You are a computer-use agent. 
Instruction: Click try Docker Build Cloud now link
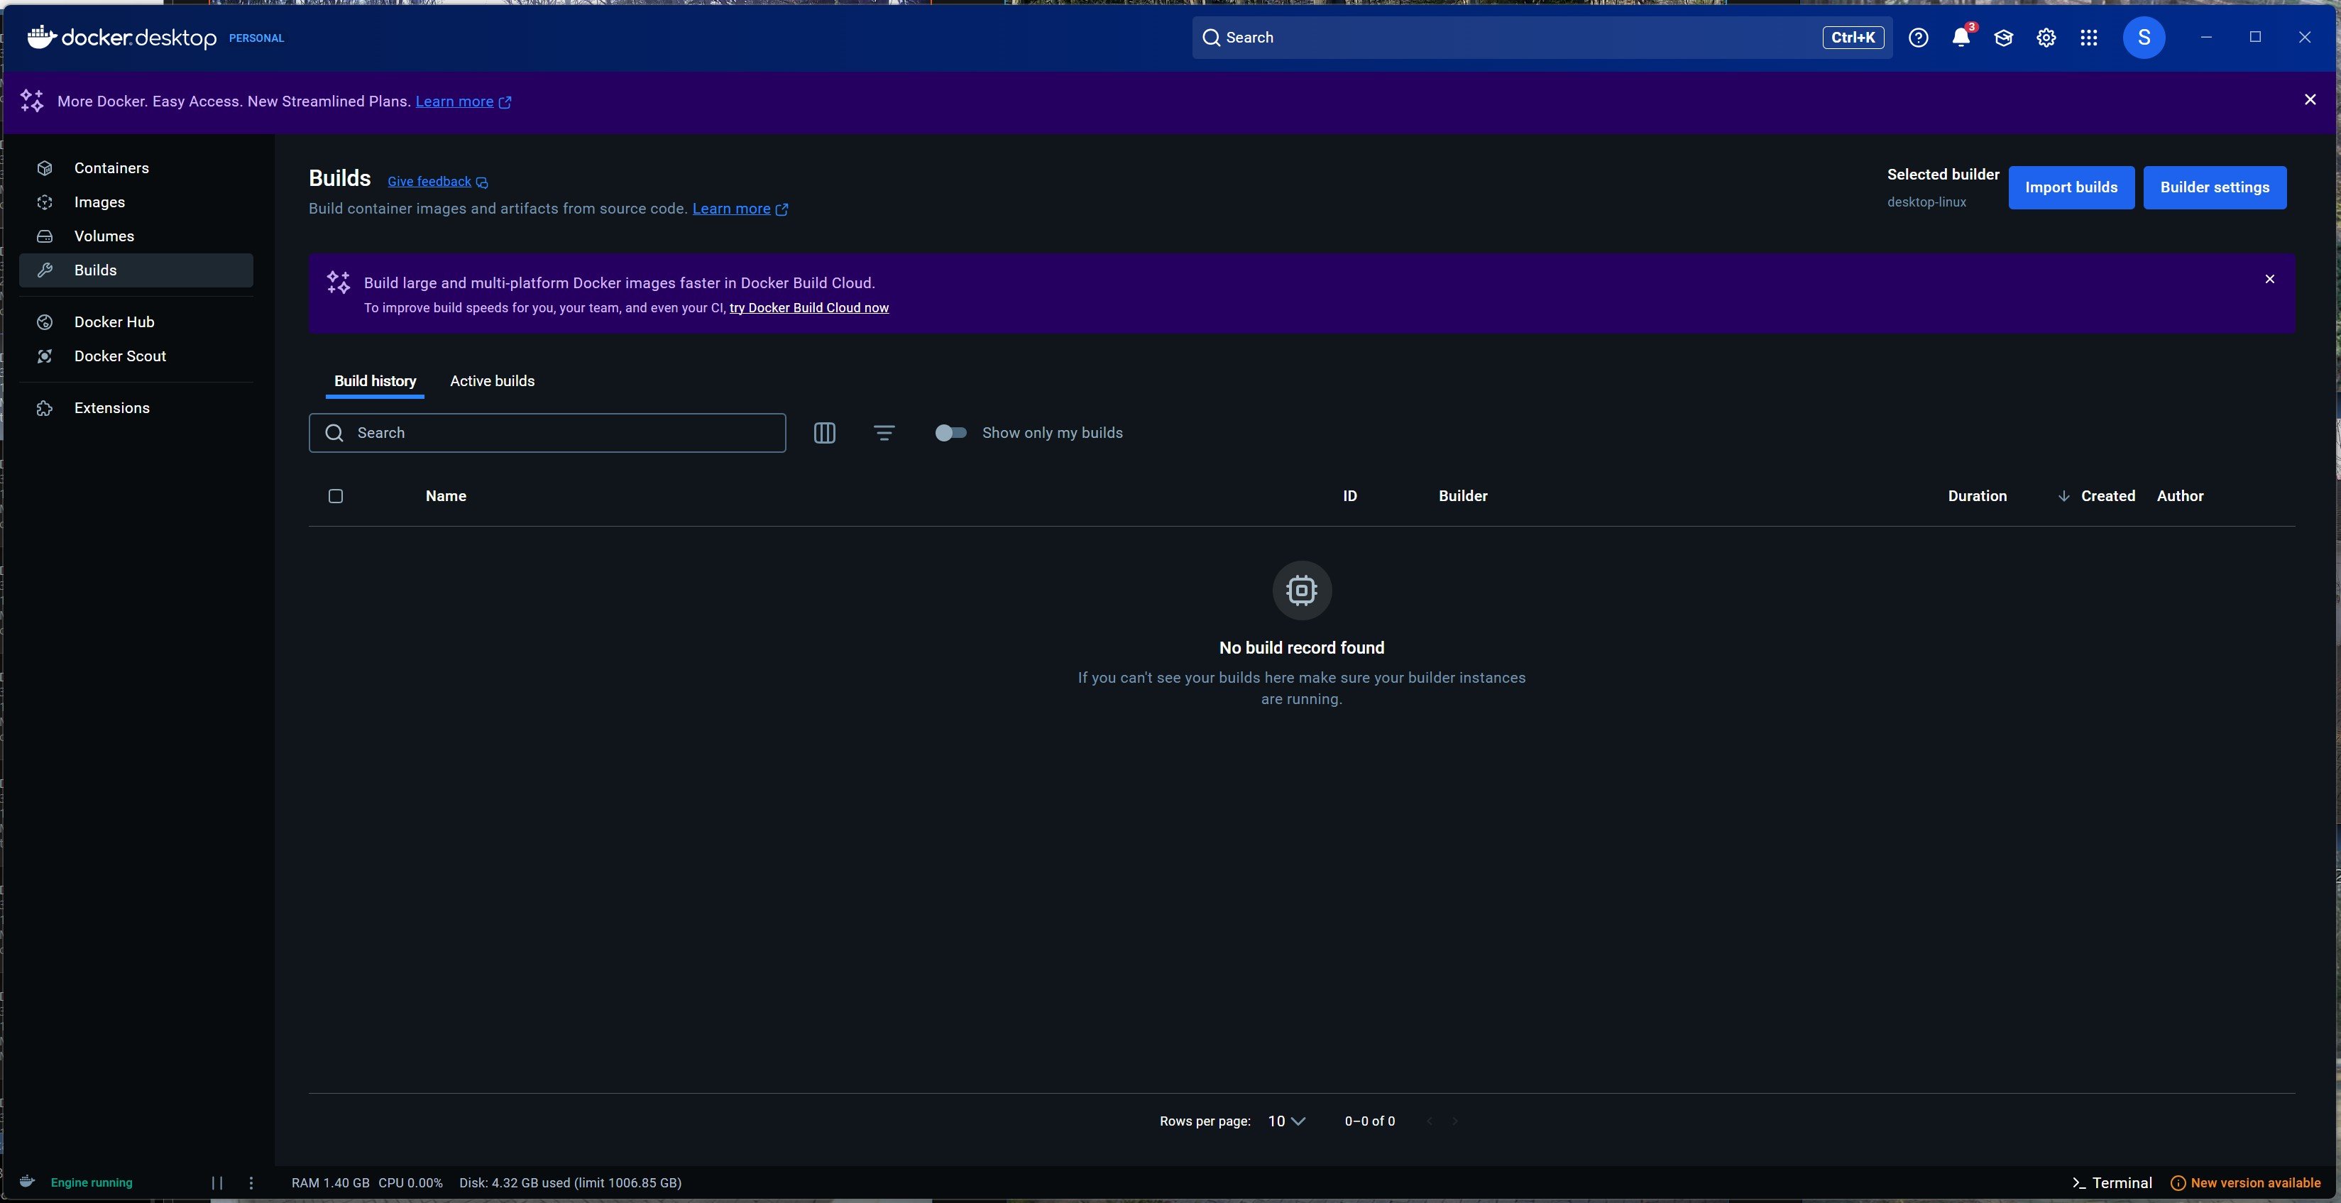(808, 308)
